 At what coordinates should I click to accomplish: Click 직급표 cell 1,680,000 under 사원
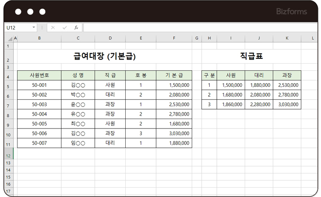coord(231,95)
